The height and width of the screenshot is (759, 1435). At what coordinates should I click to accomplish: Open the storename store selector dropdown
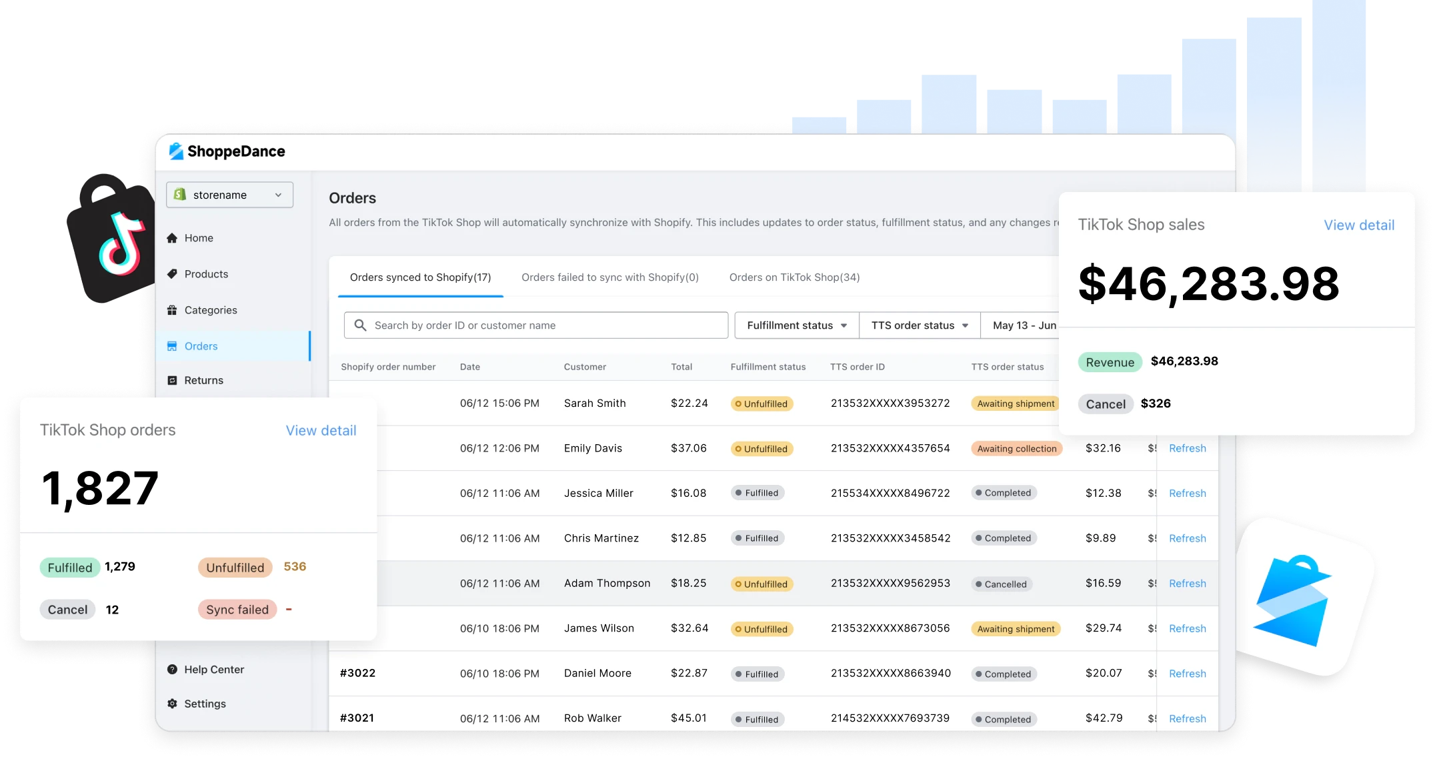coord(229,195)
